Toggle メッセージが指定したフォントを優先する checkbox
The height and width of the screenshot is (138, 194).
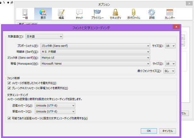[x=9, y=83]
